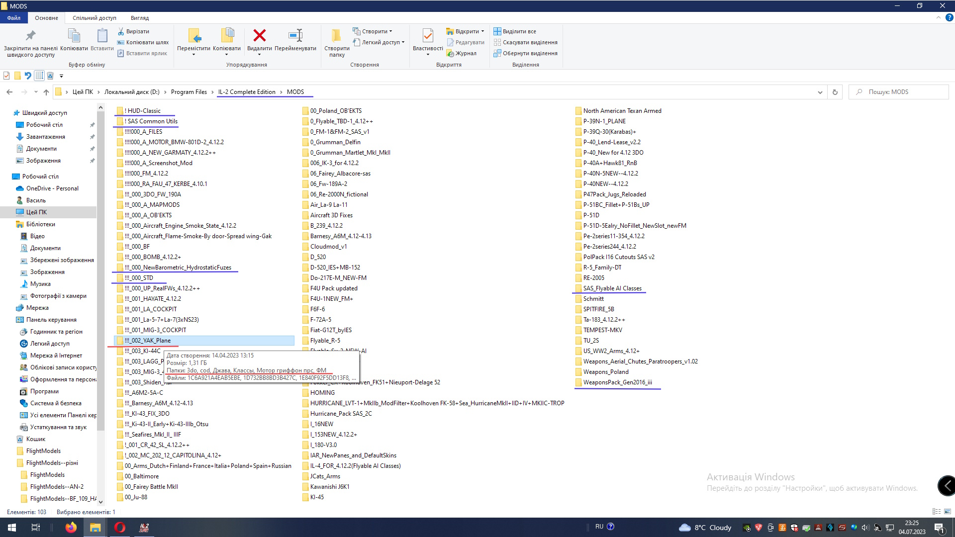Click Program Files in breadcrumb path

point(189,92)
